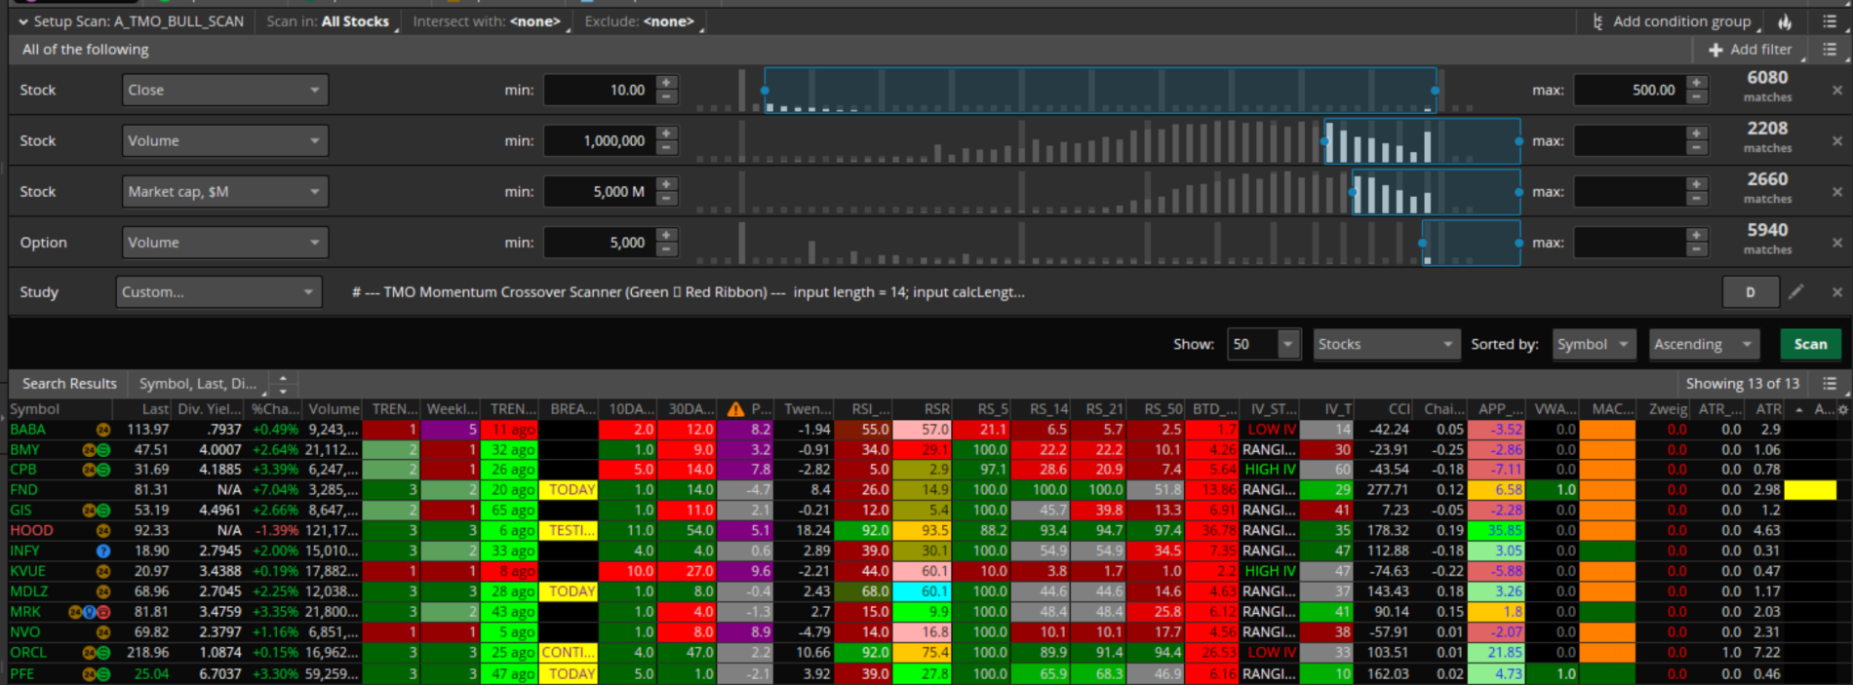This screenshot has height=685, width=1853.
Task: Click the green Scan button
Action: coord(1810,344)
